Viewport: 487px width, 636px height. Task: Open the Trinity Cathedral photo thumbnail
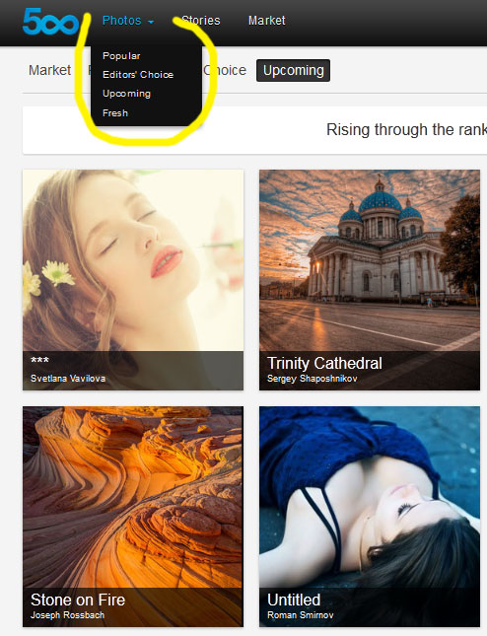370,280
